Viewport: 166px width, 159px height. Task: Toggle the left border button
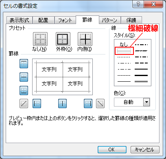click(x=37, y=104)
